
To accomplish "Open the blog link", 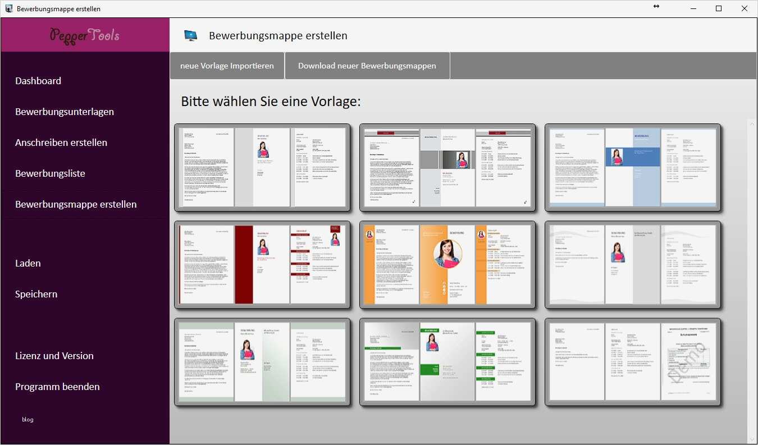I will 27,419.
